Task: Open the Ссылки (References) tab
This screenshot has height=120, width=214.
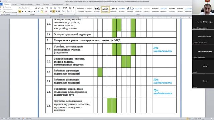Action: [38, 4]
